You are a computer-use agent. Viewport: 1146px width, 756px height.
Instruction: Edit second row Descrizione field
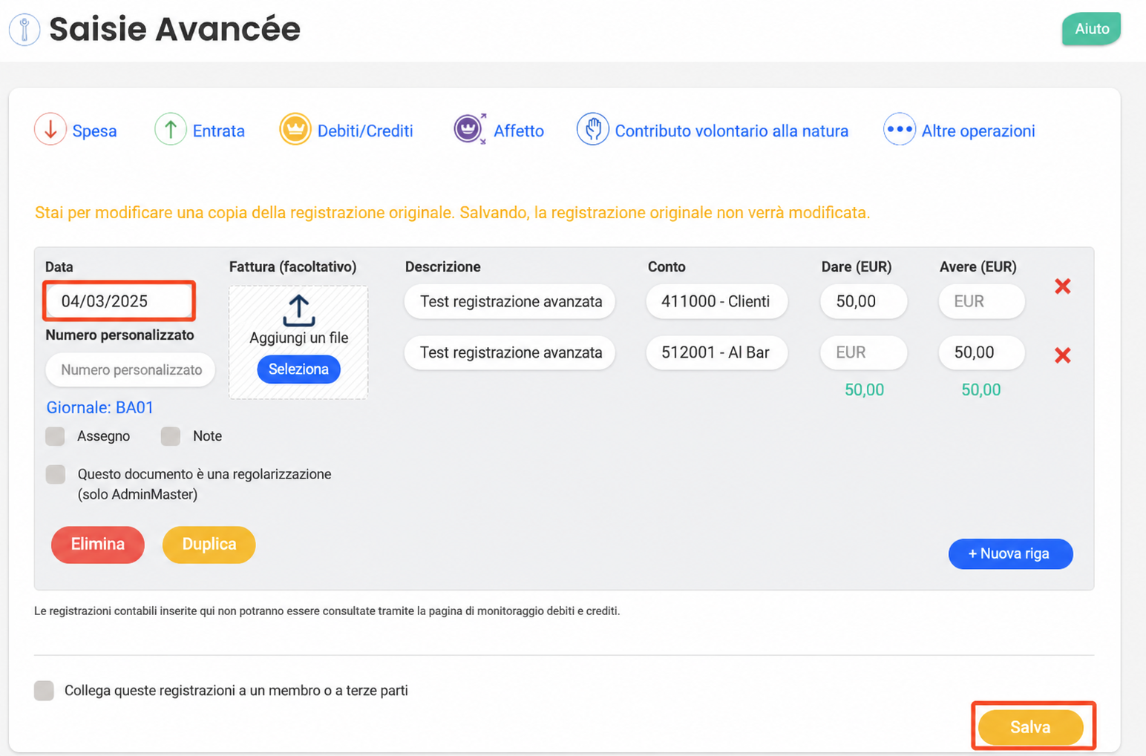pos(510,353)
